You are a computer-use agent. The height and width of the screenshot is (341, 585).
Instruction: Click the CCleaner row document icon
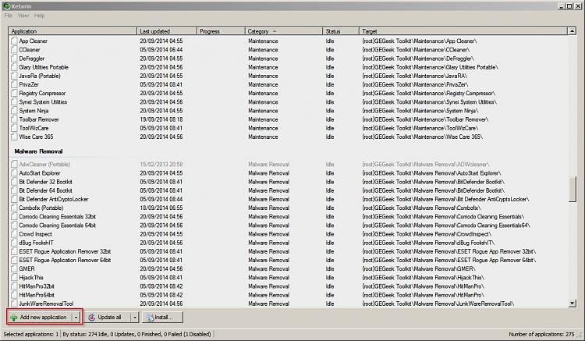(x=14, y=49)
